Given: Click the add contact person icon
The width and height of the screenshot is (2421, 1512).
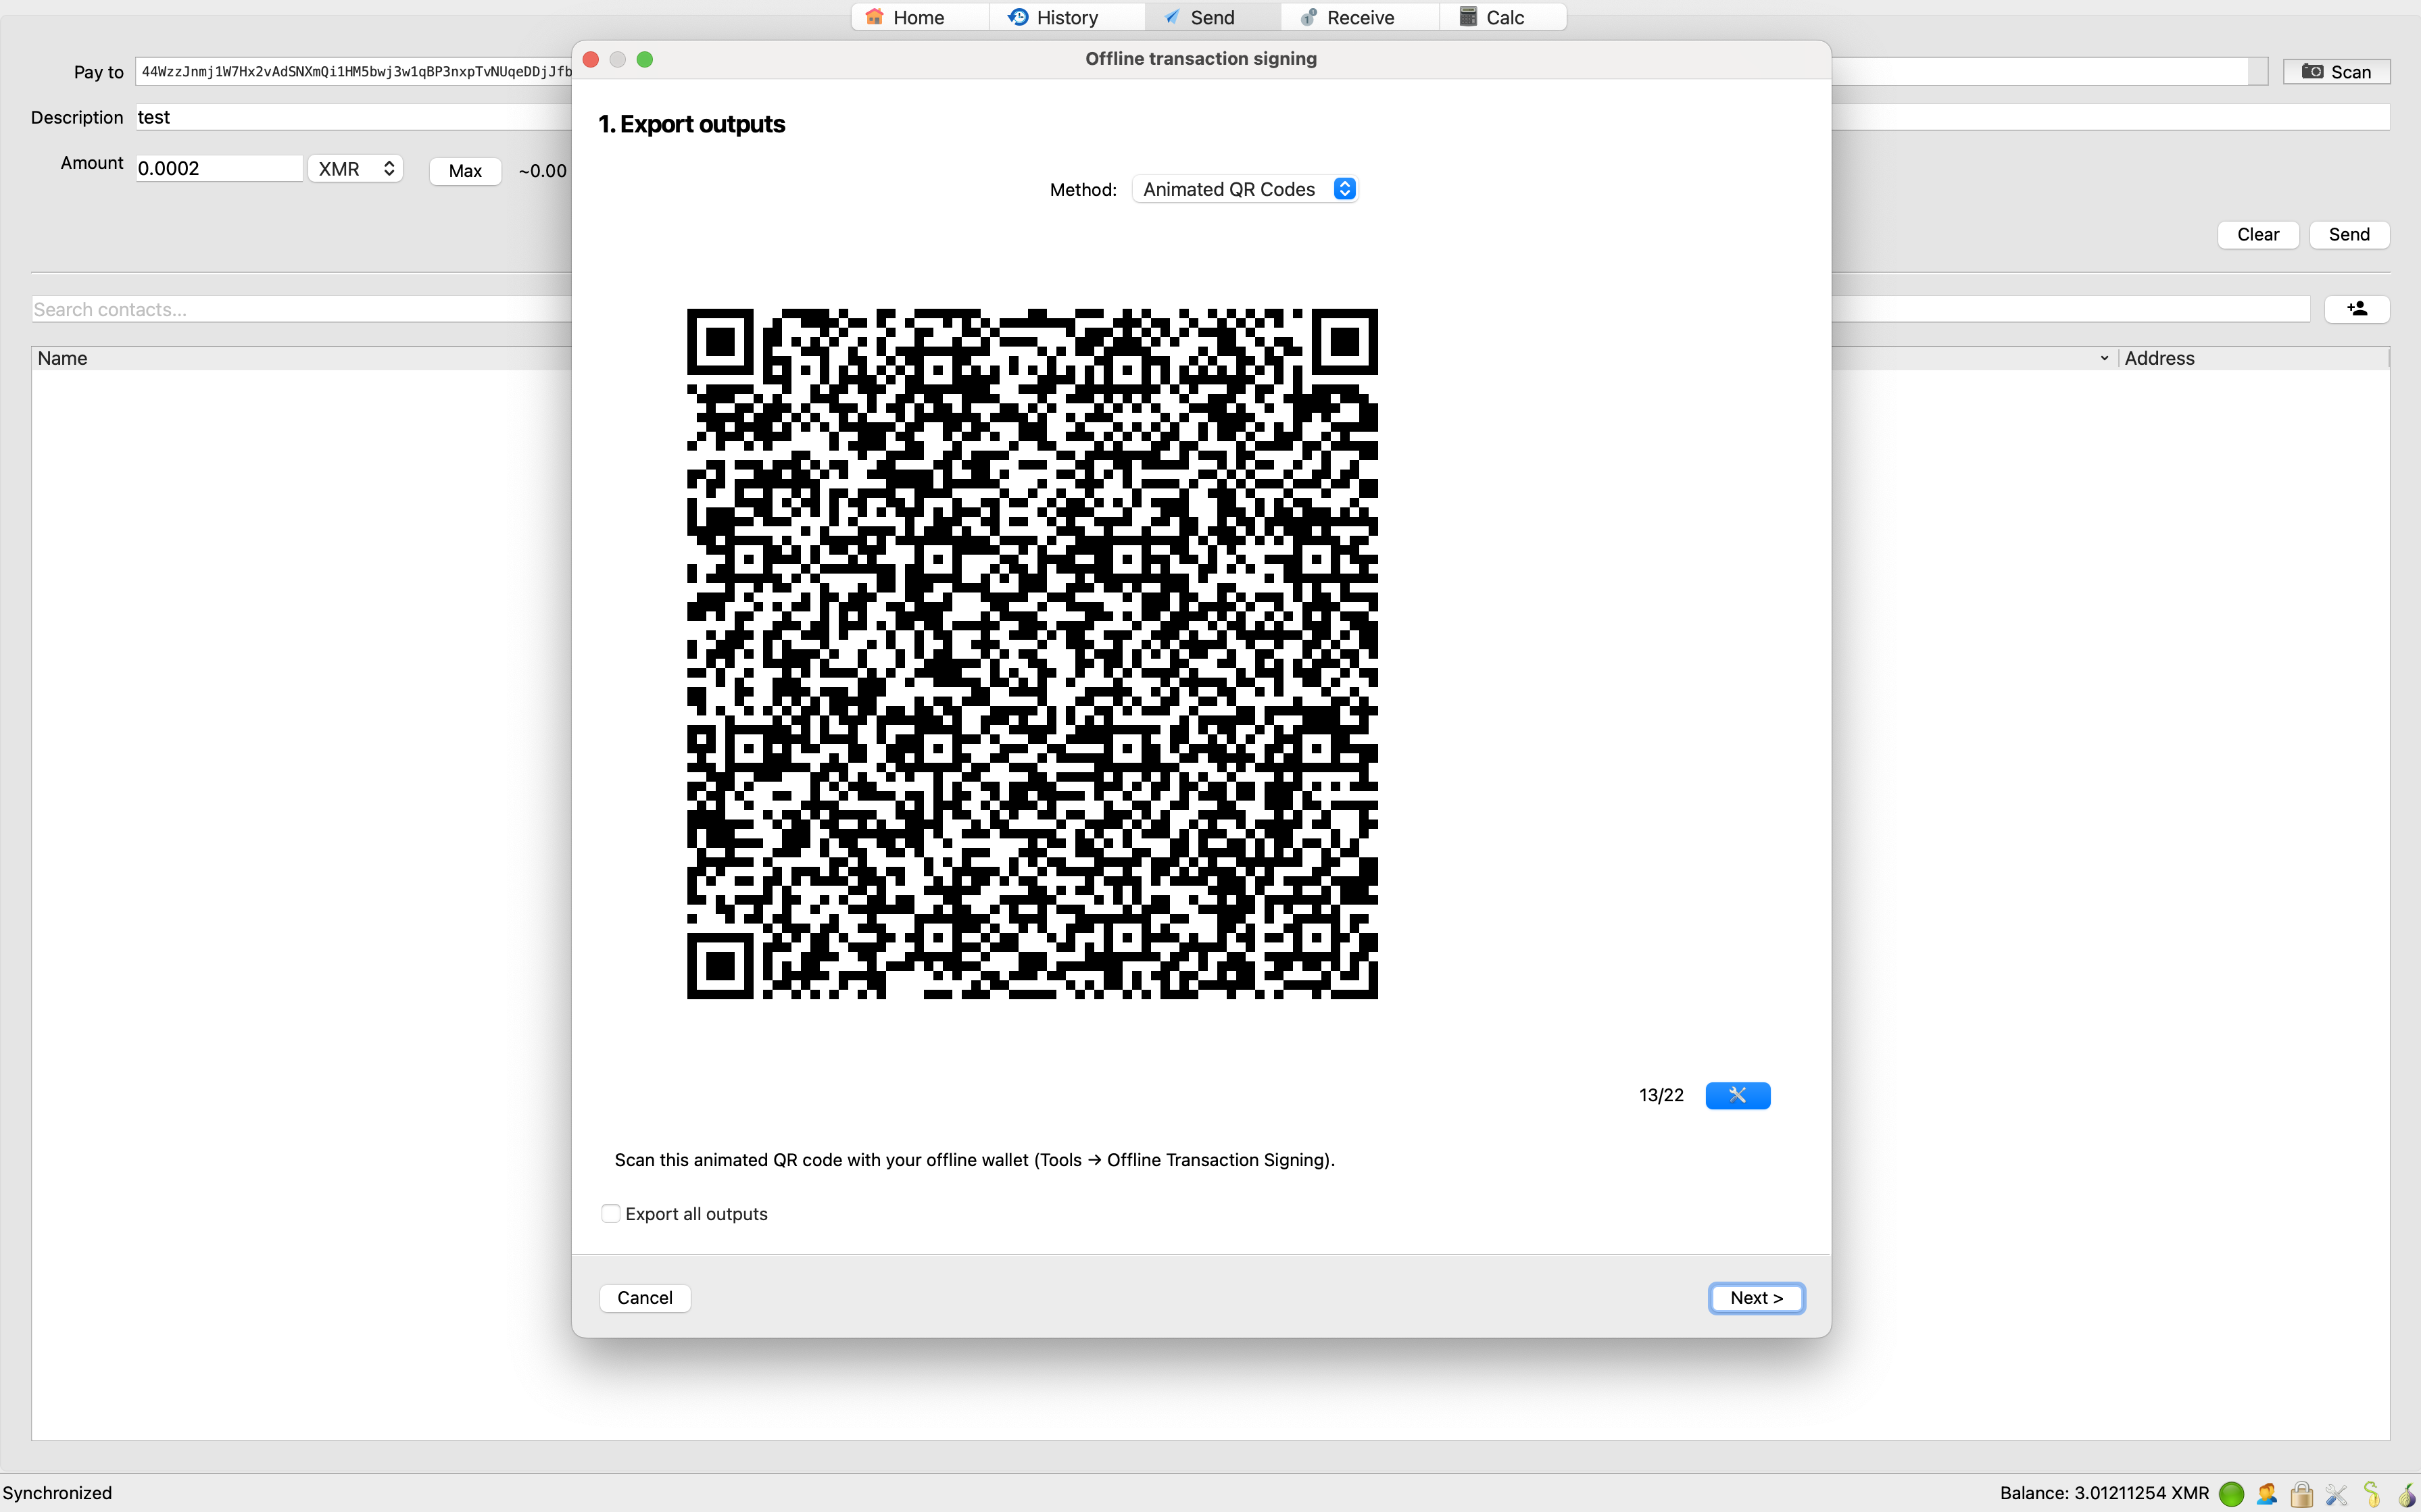Looking at the screenshot, I should tap(2356, 309).
